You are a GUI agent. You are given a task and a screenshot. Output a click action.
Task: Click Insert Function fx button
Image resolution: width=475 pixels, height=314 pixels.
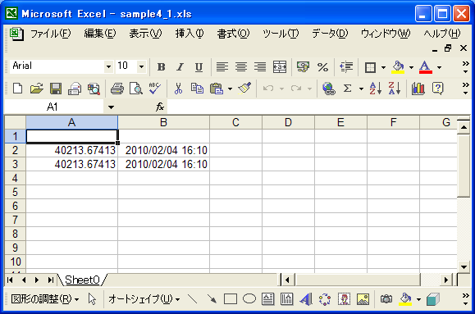[x=160, y=107]
